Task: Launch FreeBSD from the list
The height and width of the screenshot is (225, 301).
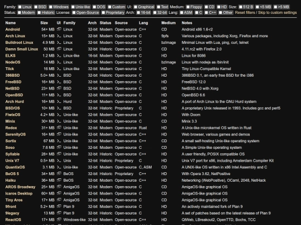Action: pyautogui.click(x=13, y=82)
